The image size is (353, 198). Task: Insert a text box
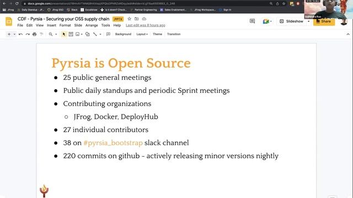point(71,34)
